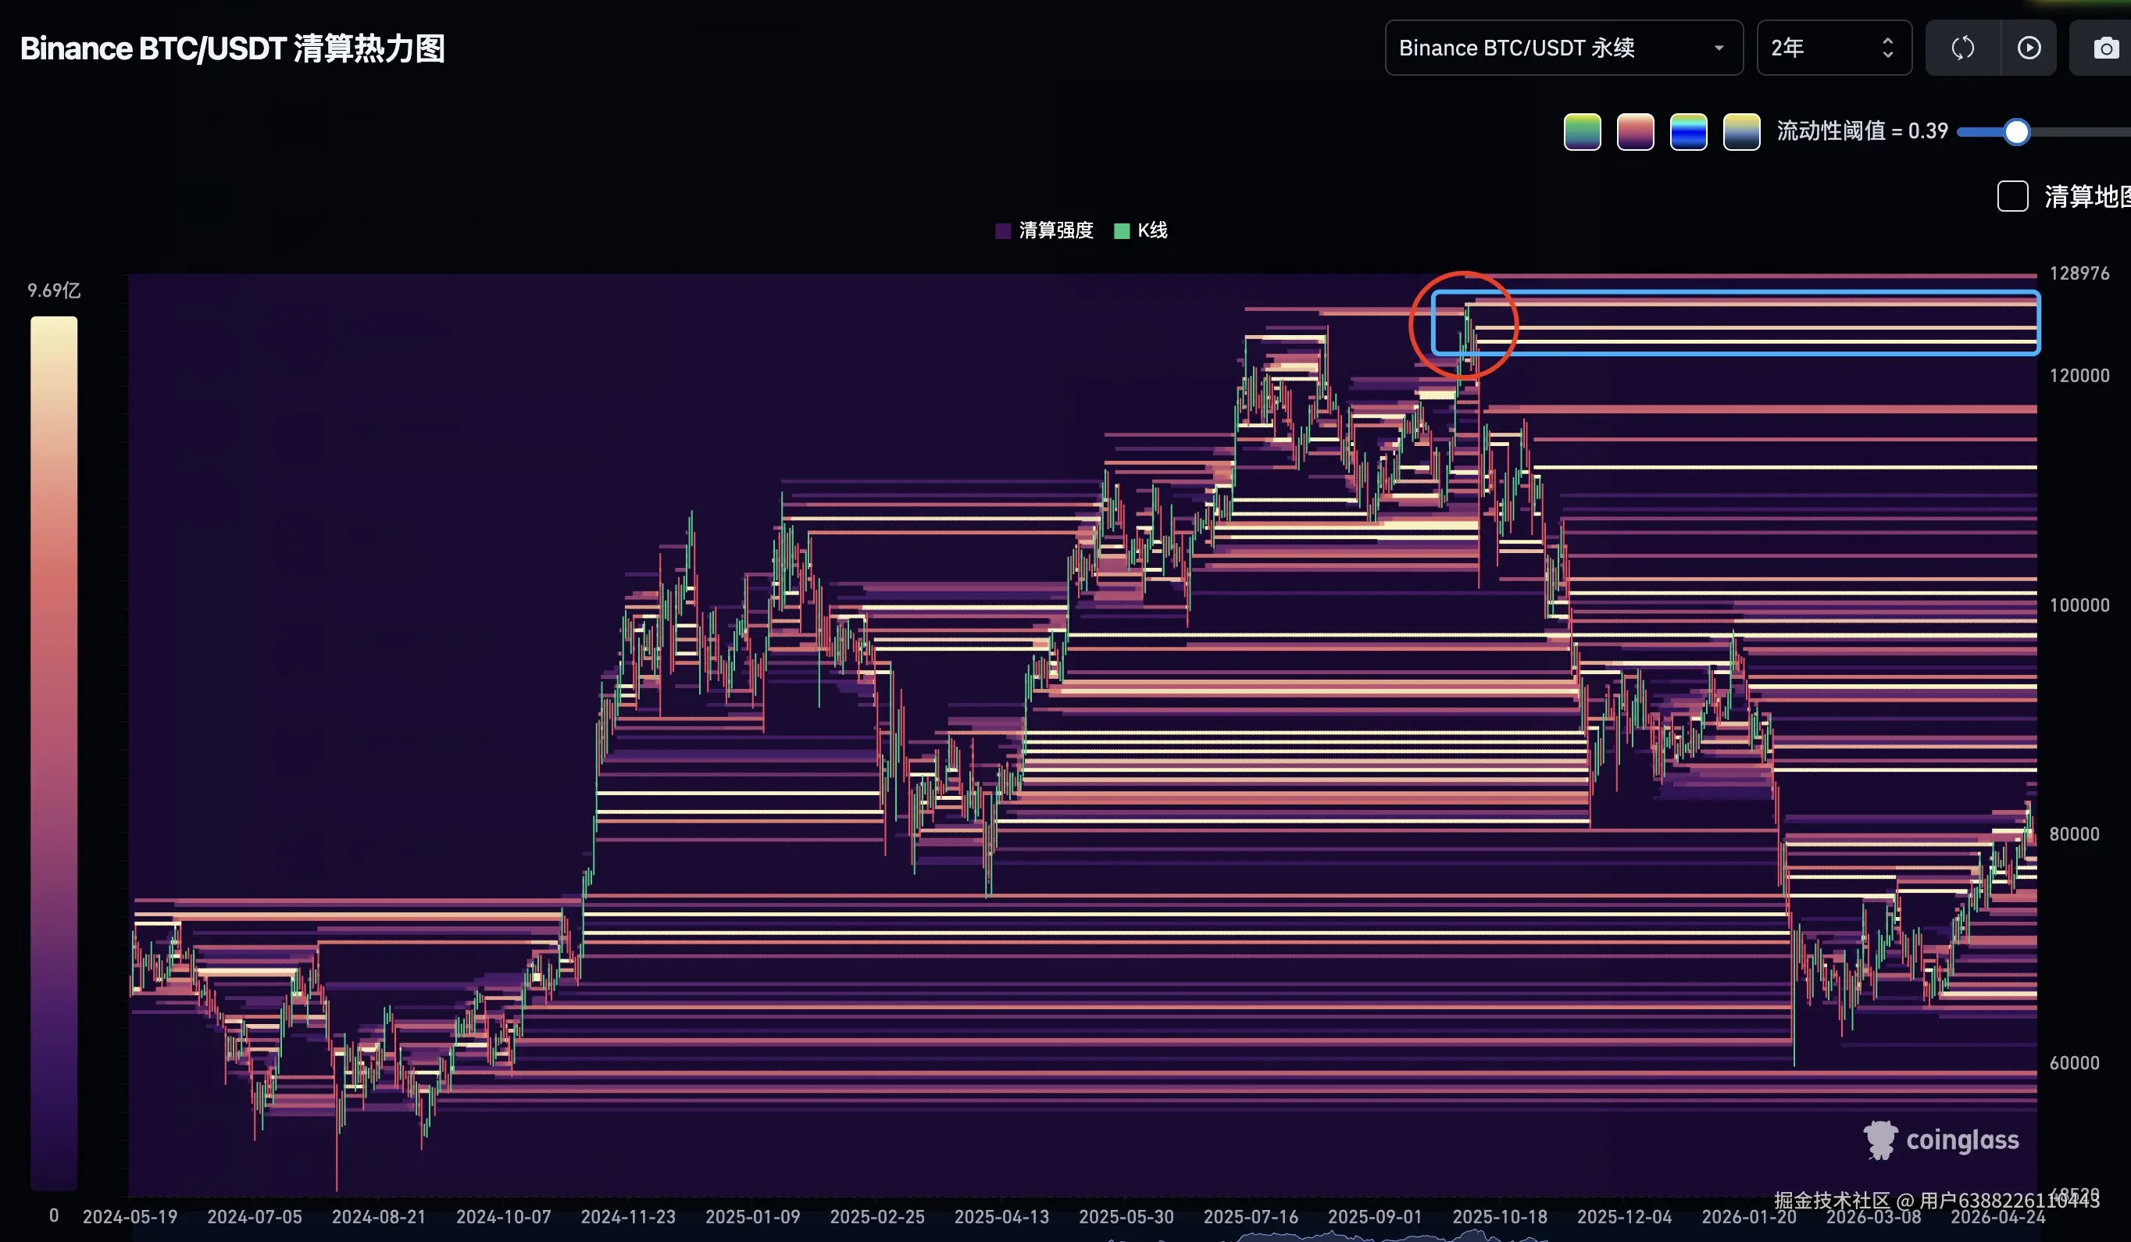Toggle the K线 legend series
2131x1242 pixels.
coord(1140,230)
